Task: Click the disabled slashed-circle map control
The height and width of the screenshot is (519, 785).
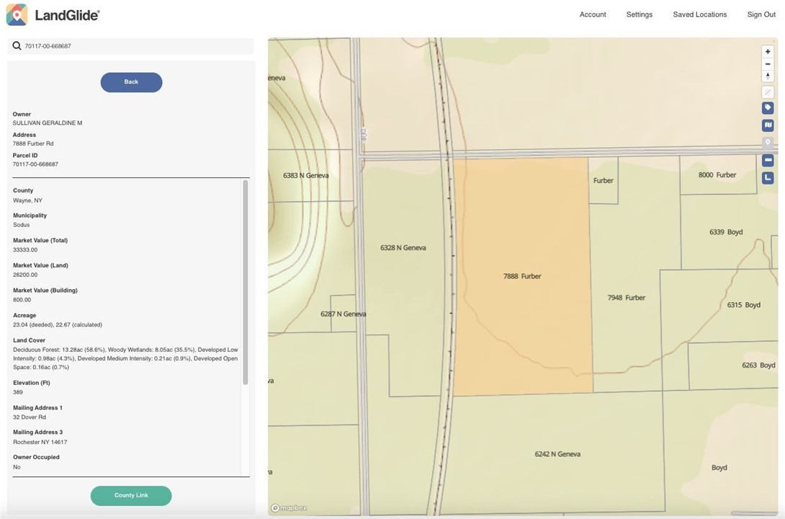Action: [x=768, y=92]
